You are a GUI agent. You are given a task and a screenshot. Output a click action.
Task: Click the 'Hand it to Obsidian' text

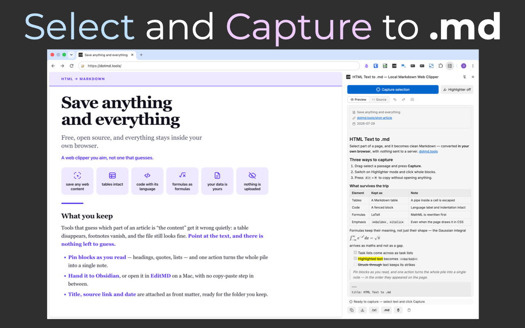pos(94,276)
